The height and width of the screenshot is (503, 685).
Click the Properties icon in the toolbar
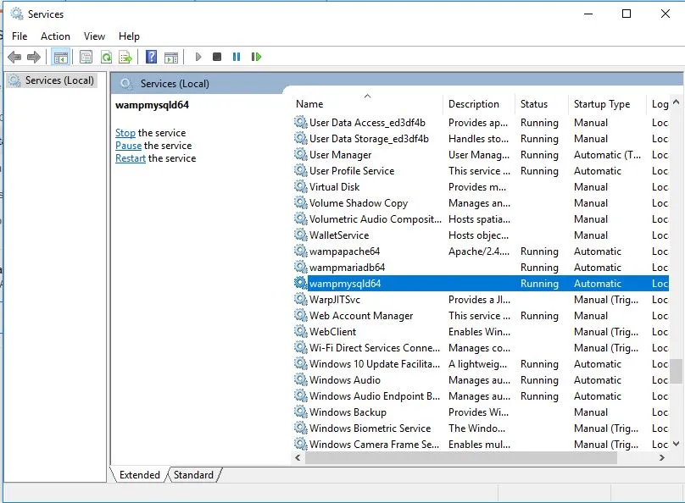[x=86, y=57]
